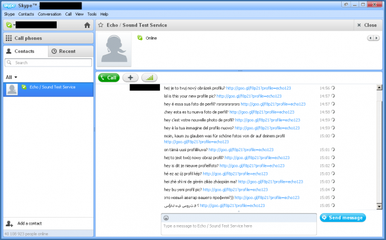Open the Skype menu
The width and height of the screenshot is (386, 240).
[x=9, y=14]
